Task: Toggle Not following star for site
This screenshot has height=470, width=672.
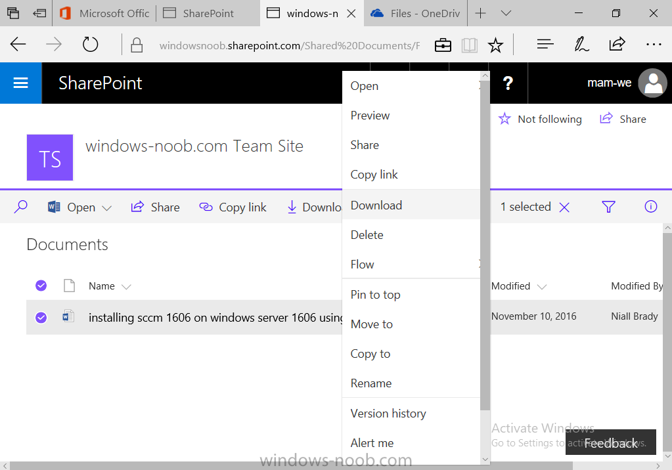Action: coord(504,119)
